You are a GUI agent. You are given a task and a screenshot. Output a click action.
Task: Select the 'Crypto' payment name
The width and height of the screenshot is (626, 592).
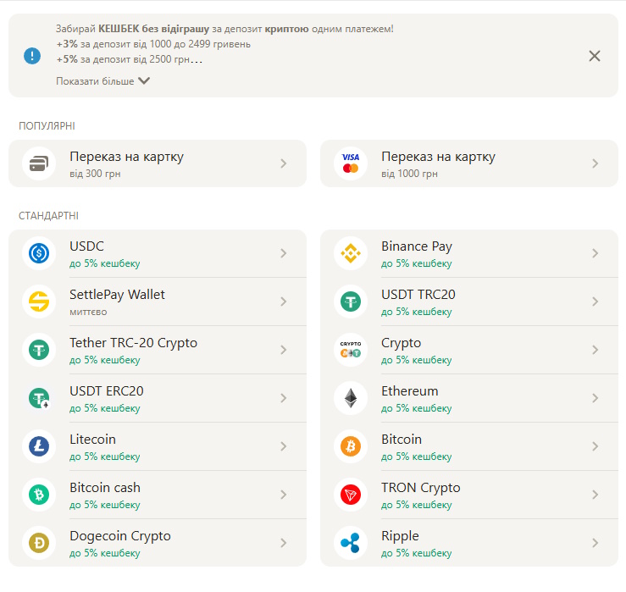coord(402,343)
